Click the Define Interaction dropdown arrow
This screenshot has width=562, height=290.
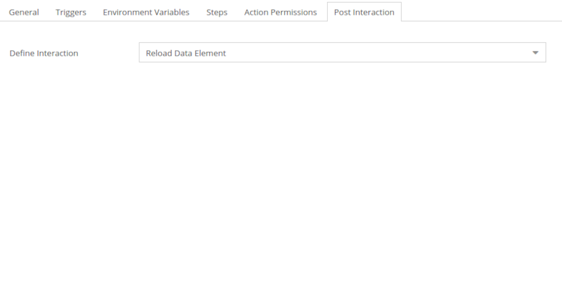535,52
